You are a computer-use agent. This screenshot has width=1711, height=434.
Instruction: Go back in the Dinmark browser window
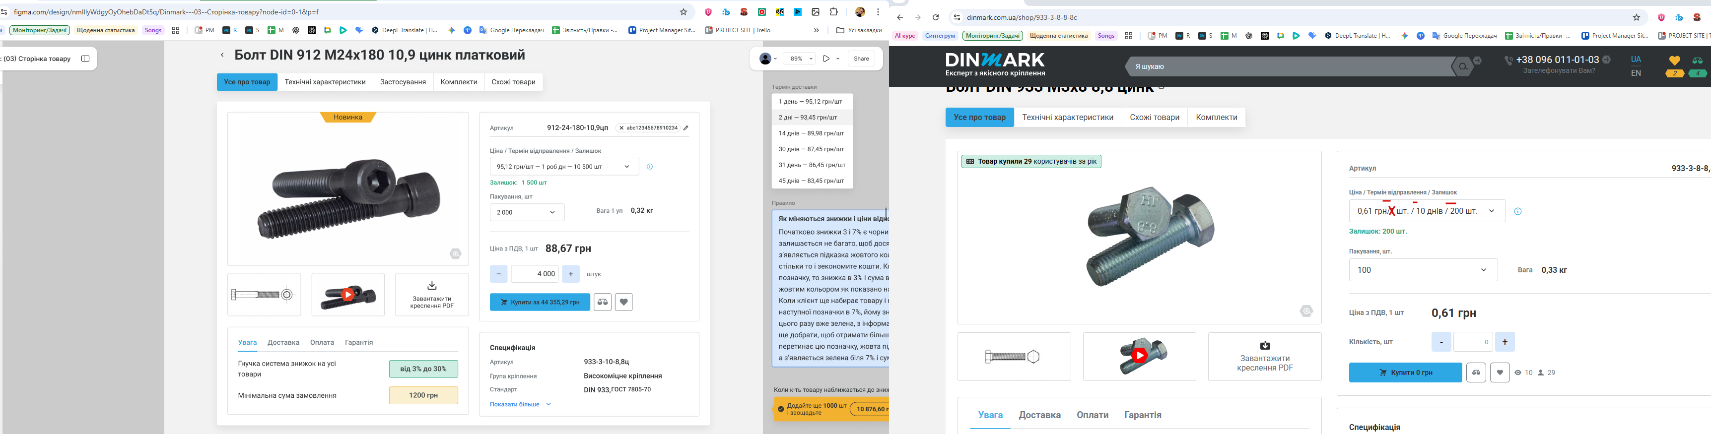[x=900, y=18]
